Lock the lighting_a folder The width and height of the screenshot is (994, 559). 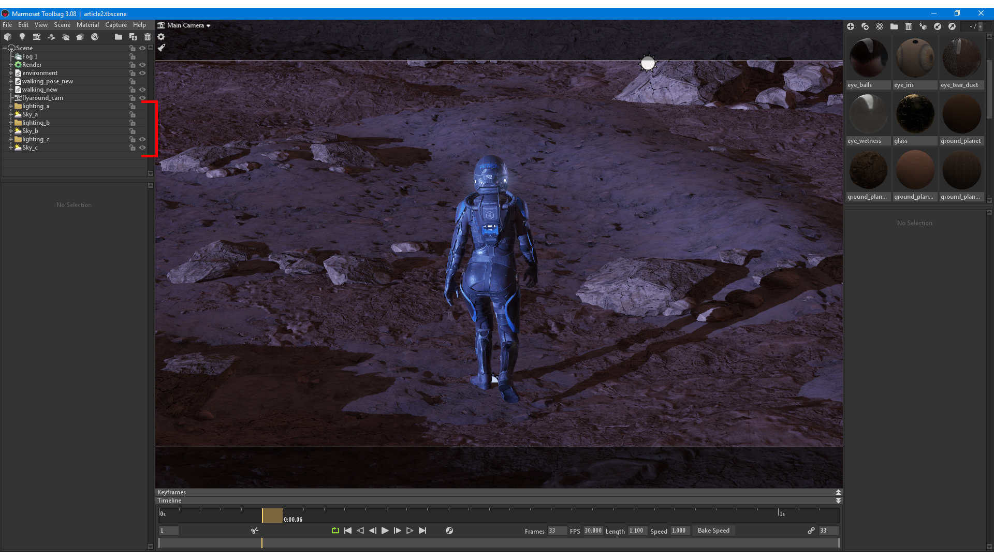coord(133,106)
